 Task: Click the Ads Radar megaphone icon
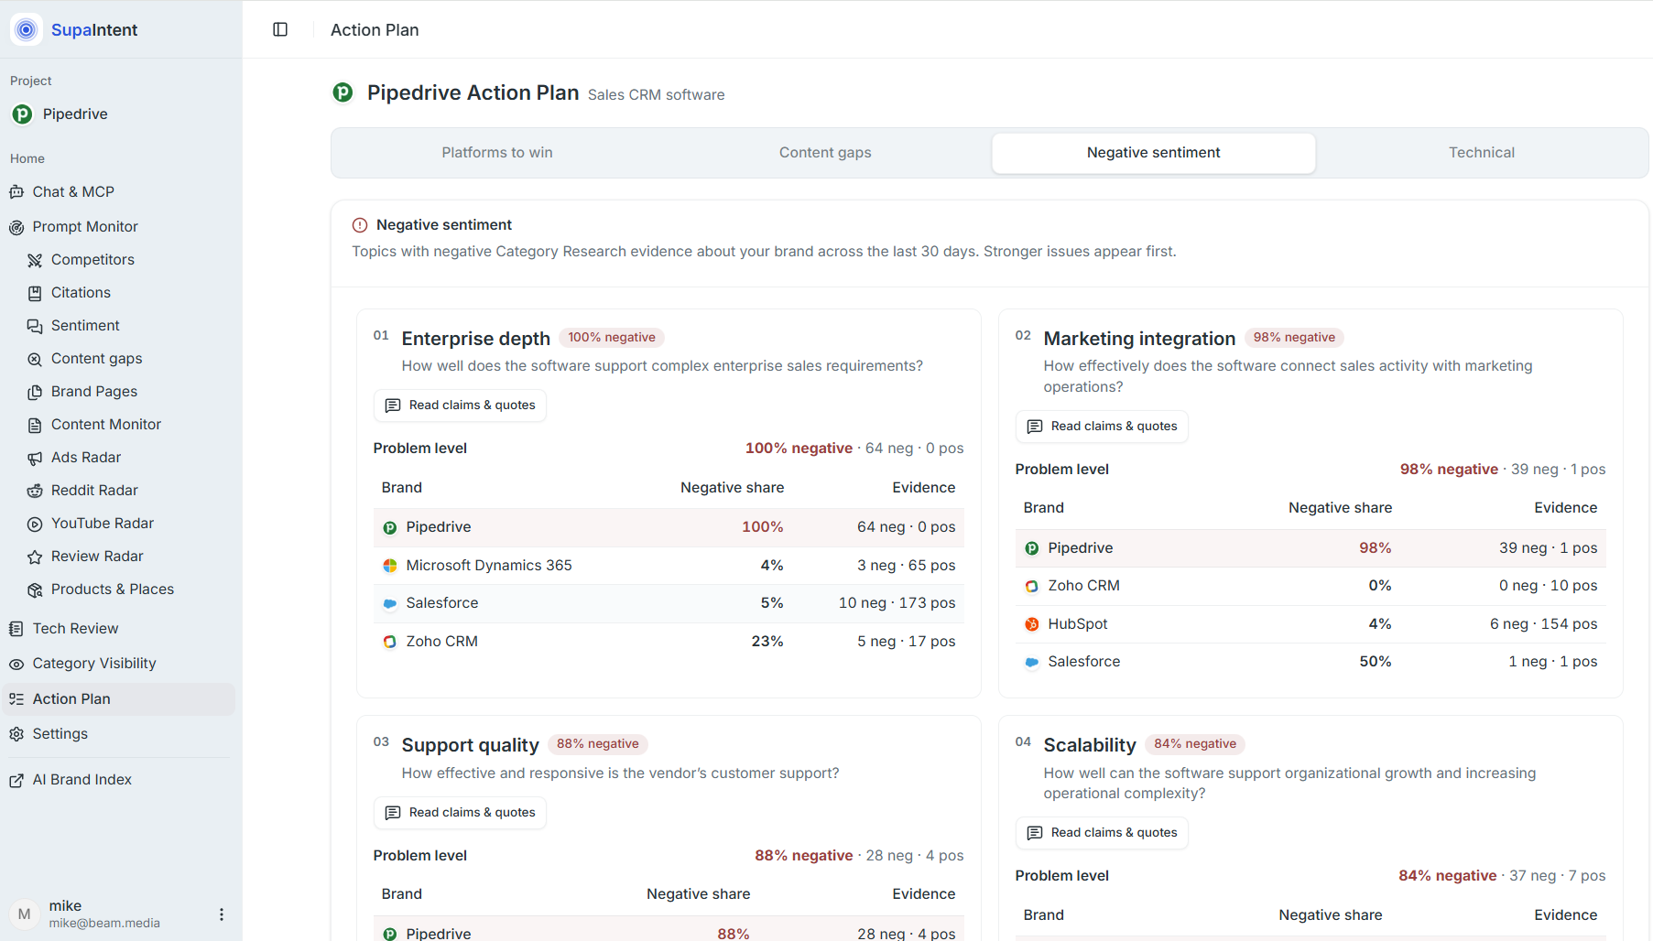click(35, 458)
